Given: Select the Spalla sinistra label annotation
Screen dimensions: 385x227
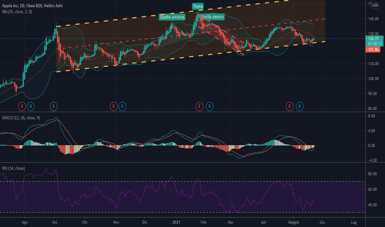Looking at the screenshot, I should pyautogui.click(x=172, y=17).
